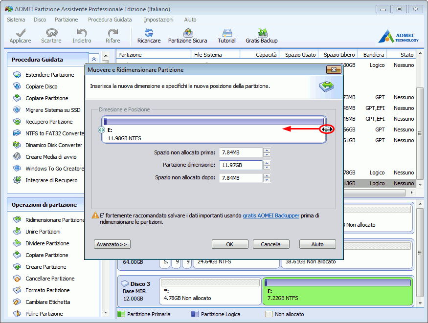Click Cambiare Etichetta icon
Image resolution: width=428 pixels, height=323 pixels.
pyautogui.click(x=17, y=301)
